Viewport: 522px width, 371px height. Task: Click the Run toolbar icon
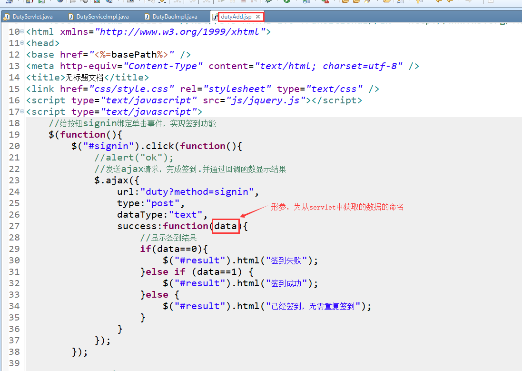pos(286,2)
